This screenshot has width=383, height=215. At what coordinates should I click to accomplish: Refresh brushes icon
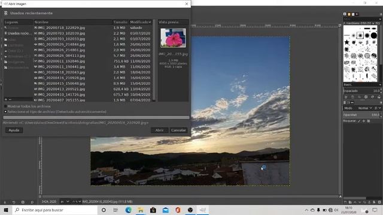(x=372, y=97)
